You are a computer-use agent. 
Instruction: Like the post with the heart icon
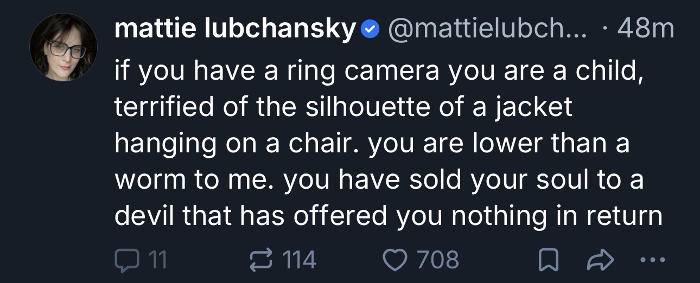395,260
